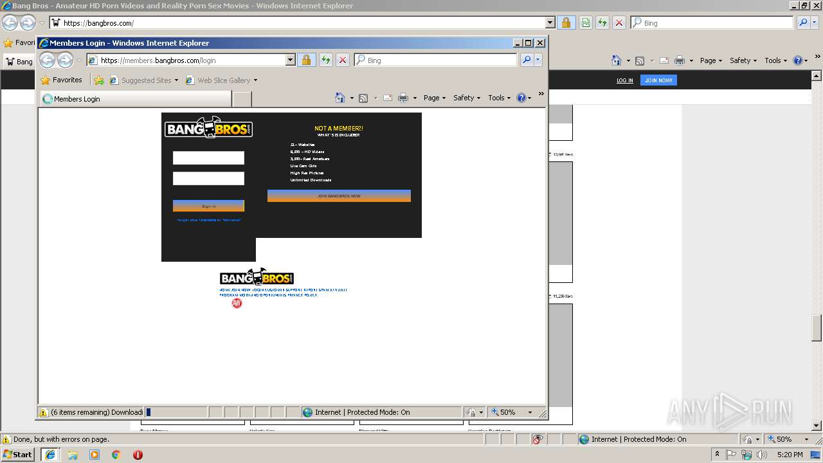Screen dimensions: 823x463
Task: Click main window vertical scrollbar thumb
Action: coord(817,328)
